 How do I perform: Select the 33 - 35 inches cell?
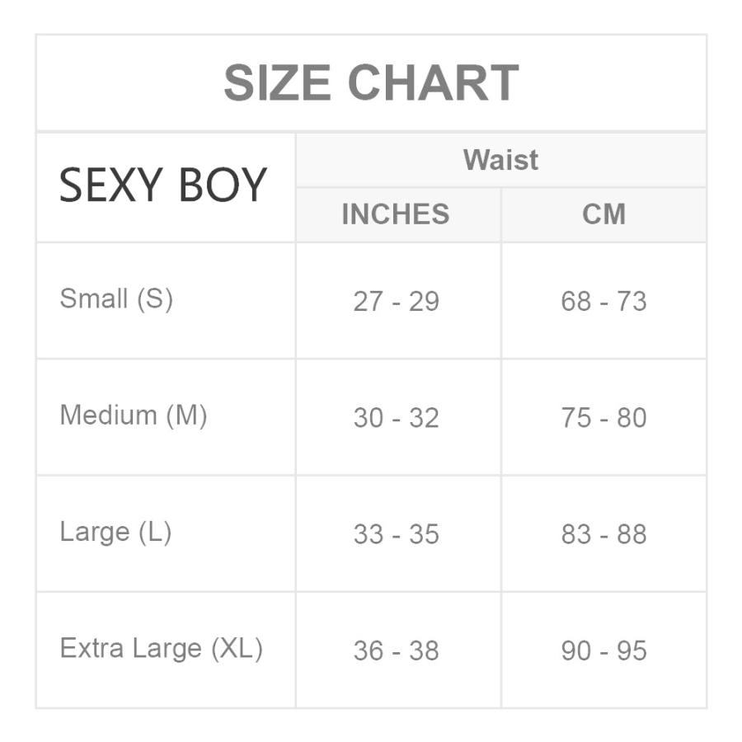tap(396, 534)
